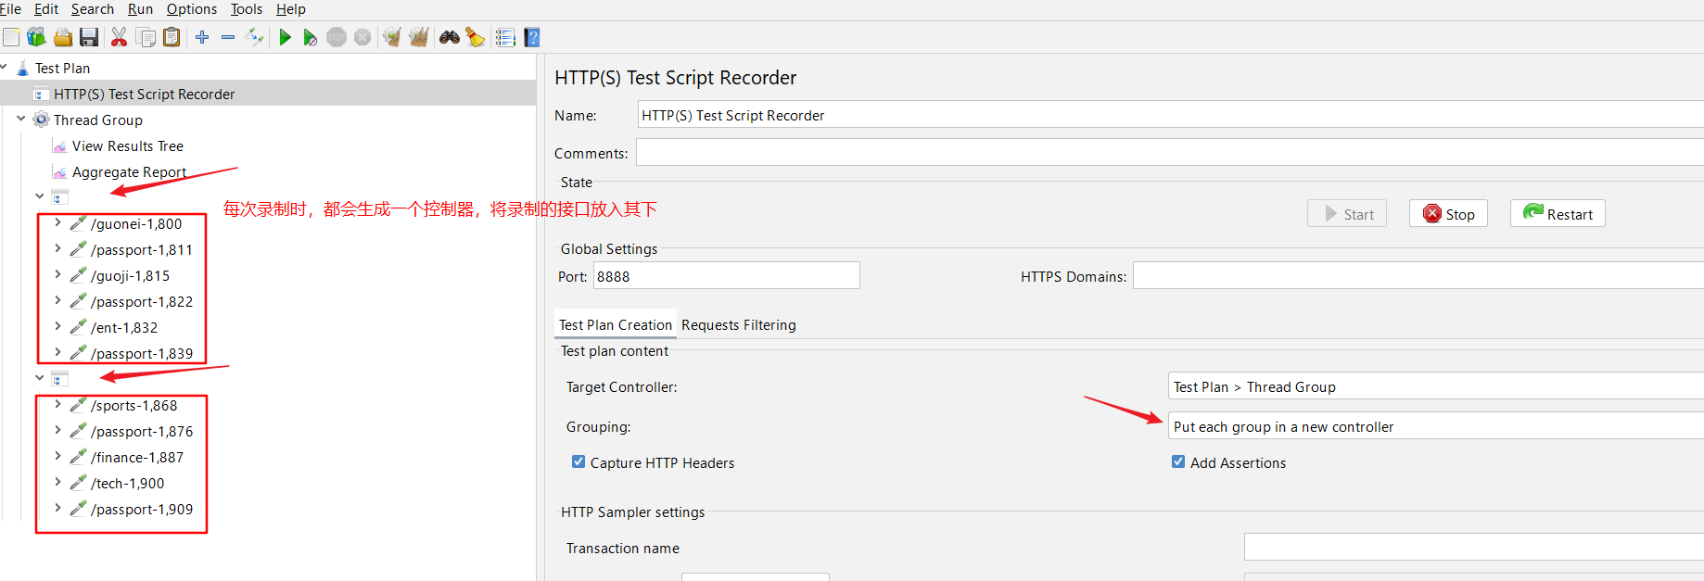Collapse the Thread Group tree node
1704x581 pixels.
pyautogui.click(x=21, y=119)
